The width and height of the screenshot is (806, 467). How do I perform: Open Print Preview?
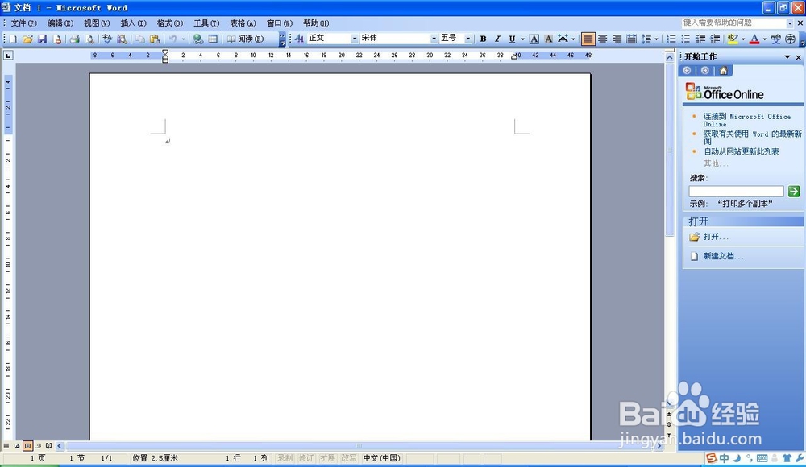point(89,38)
